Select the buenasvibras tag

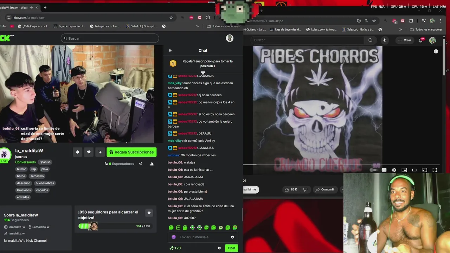click(x=45, y=183)
